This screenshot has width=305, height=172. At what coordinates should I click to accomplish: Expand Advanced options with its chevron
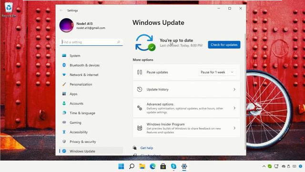(234, 108)
